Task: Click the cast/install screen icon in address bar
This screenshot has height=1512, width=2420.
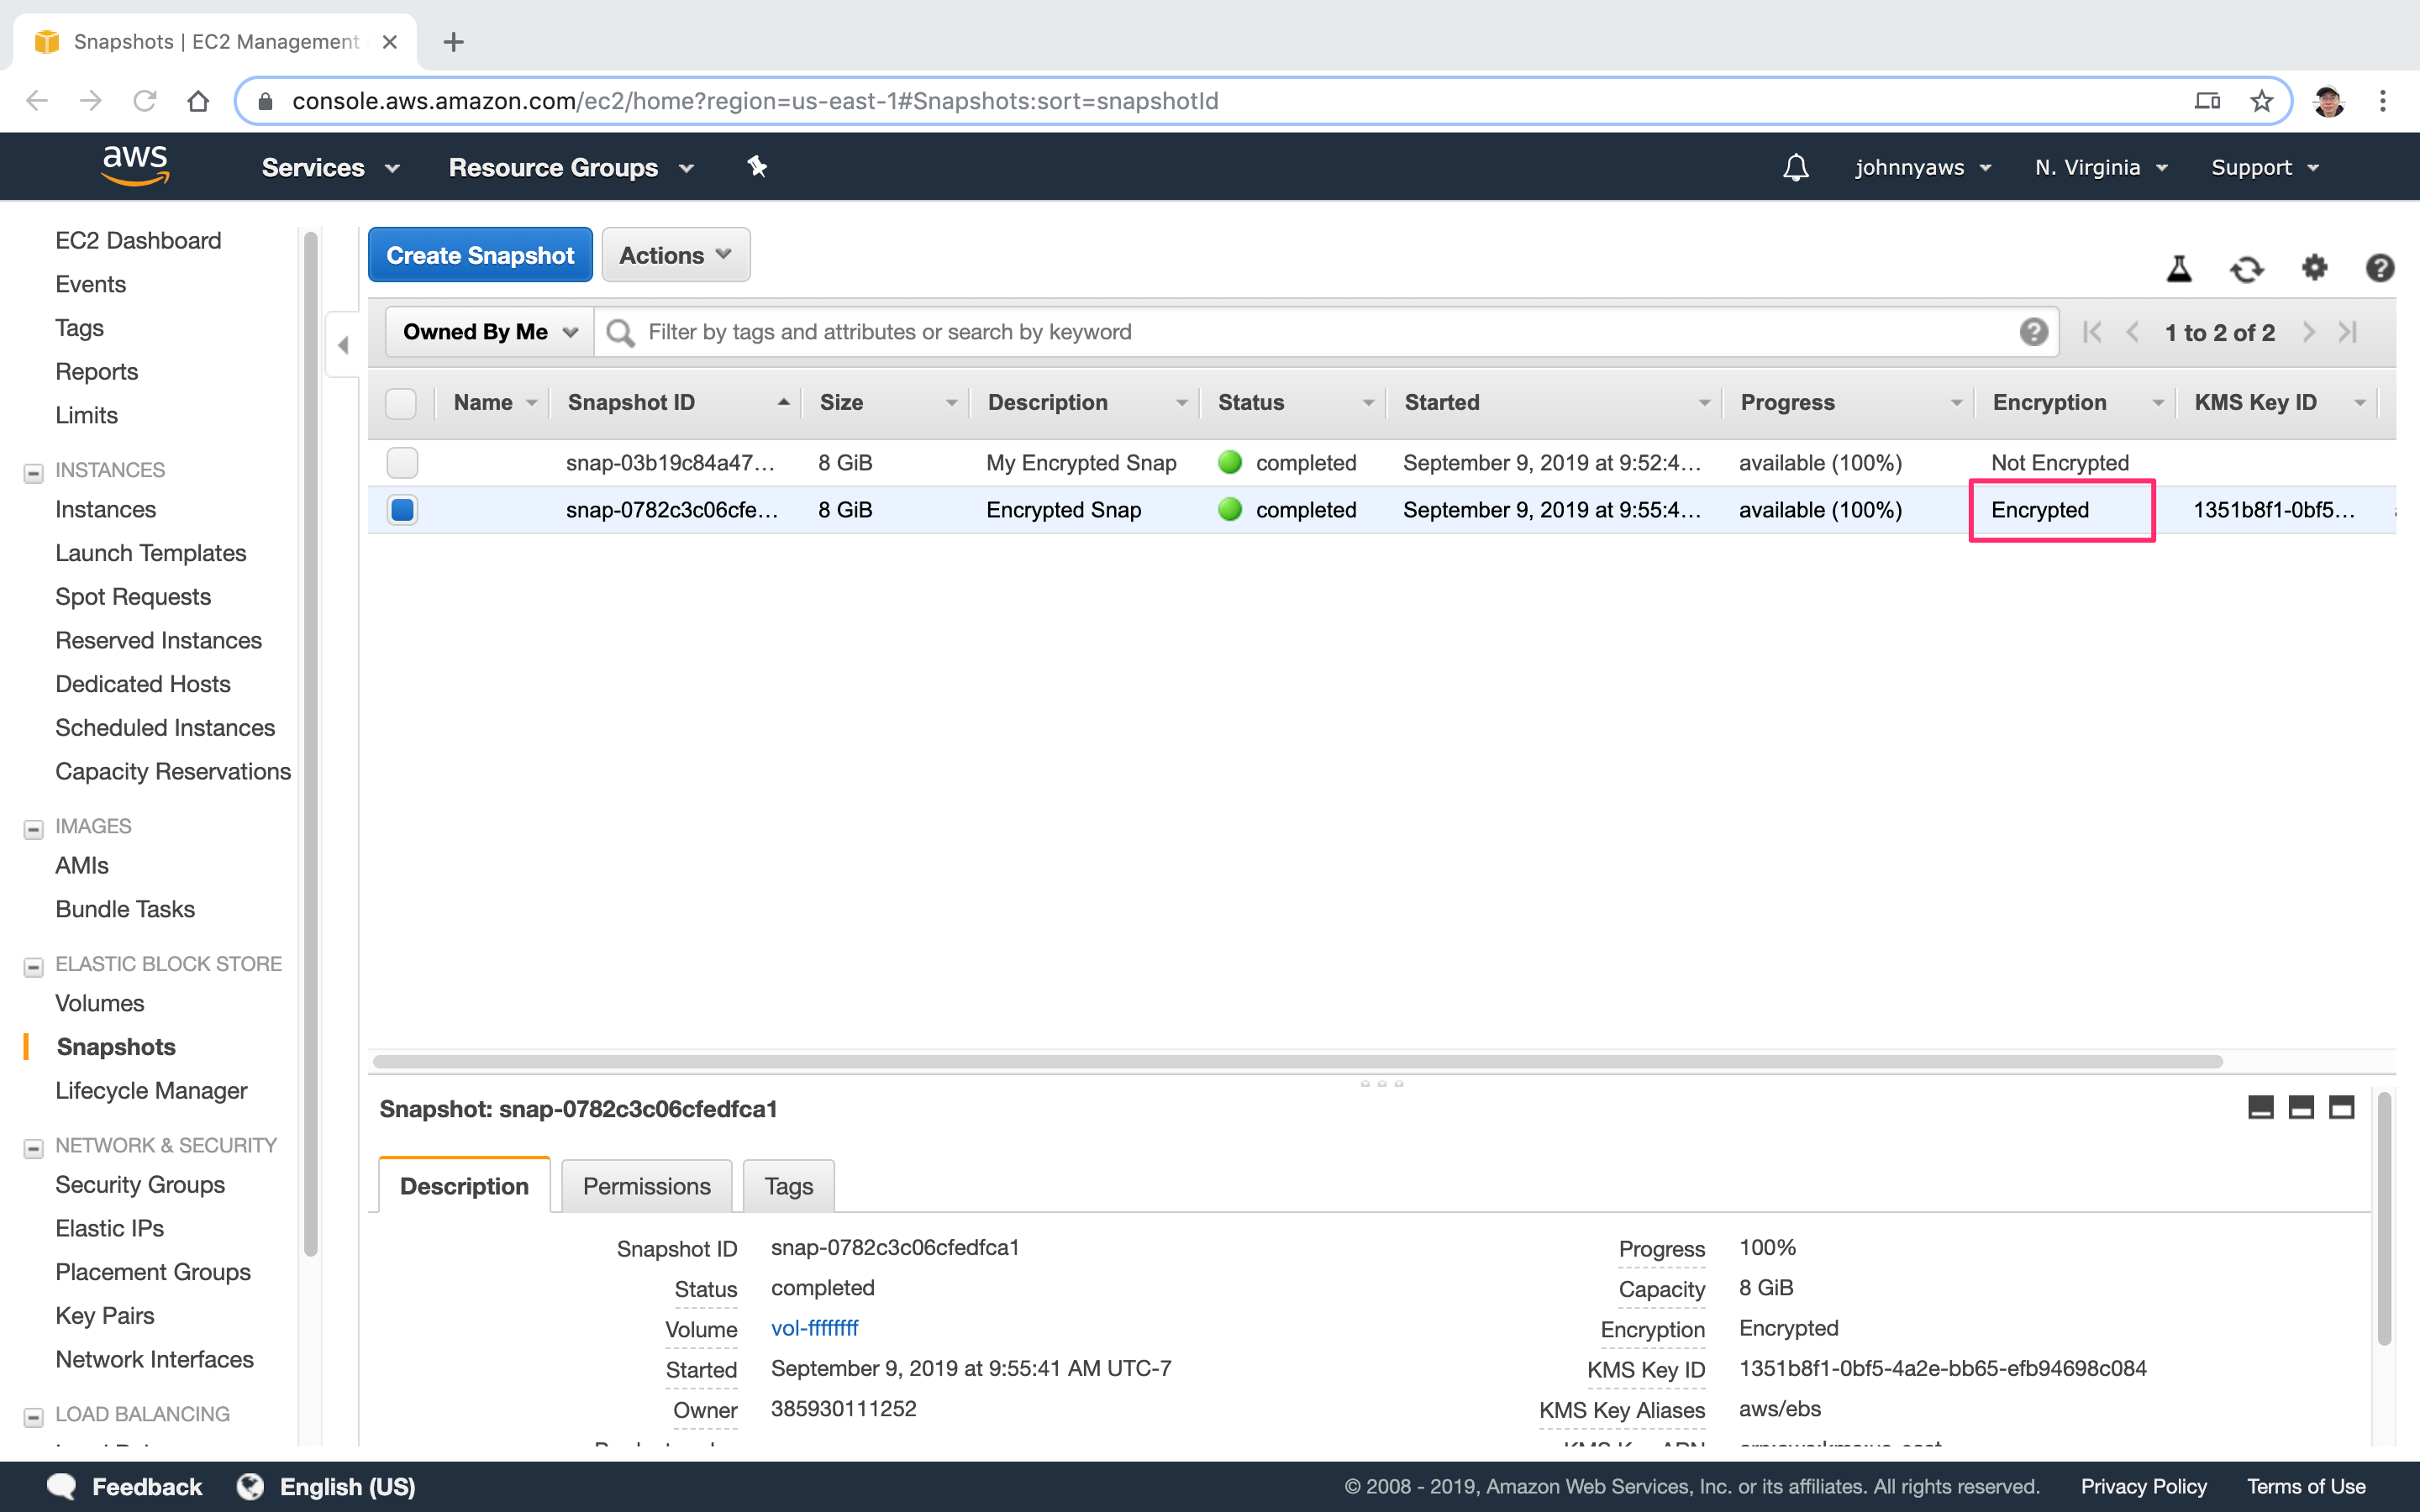Action: click(2207, 101)
